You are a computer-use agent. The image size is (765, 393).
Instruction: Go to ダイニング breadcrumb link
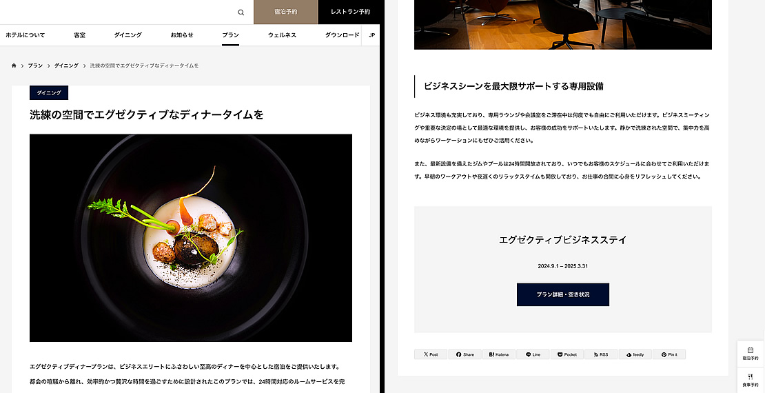point(66,65)
